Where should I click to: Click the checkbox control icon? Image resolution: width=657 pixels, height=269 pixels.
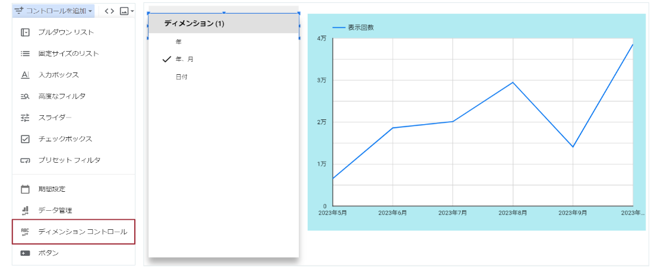(25, 139)
